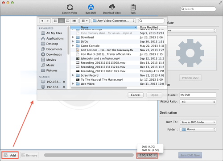Select Recording_20131218161053.mov

click(117, 71)
